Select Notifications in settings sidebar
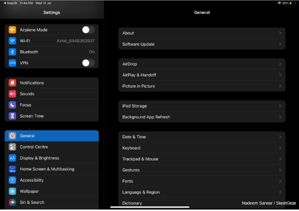299x211 pixels. [x=52, y=83]
